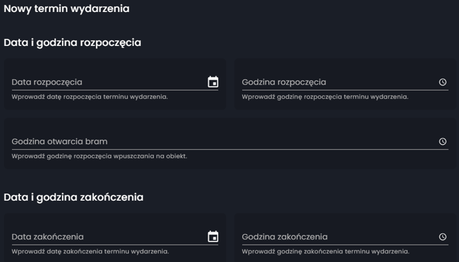Focus the Godzina zakończenia input field

pos(339,237)
